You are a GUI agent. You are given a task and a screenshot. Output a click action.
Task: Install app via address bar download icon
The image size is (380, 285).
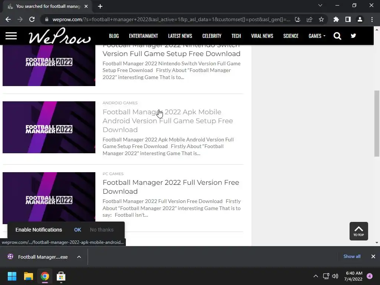click(298, 19)
